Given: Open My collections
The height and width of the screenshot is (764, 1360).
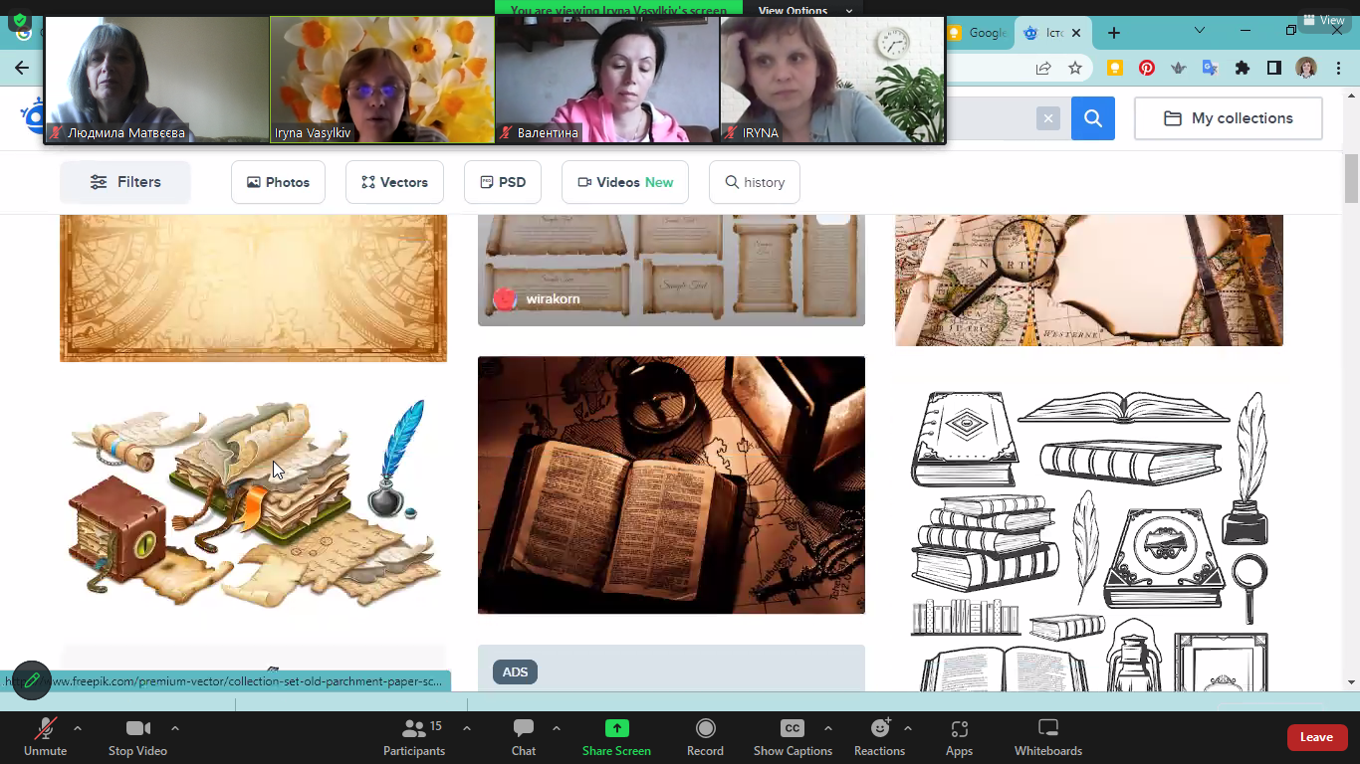Looking at the screenshot, I should tap(1228, 118).
